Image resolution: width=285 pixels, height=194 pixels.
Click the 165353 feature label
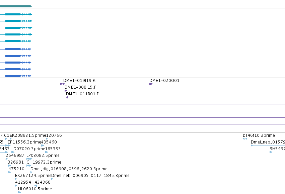point(53,149)
